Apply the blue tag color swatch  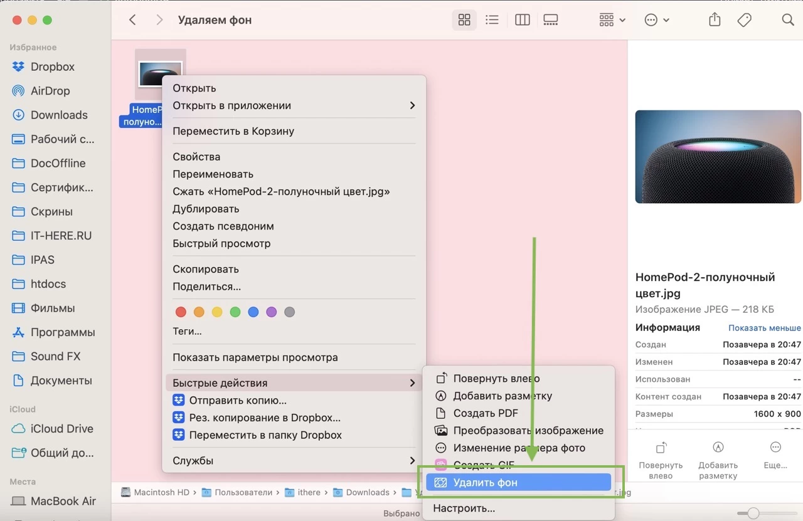pyautogui.click(x=253, y=312)
